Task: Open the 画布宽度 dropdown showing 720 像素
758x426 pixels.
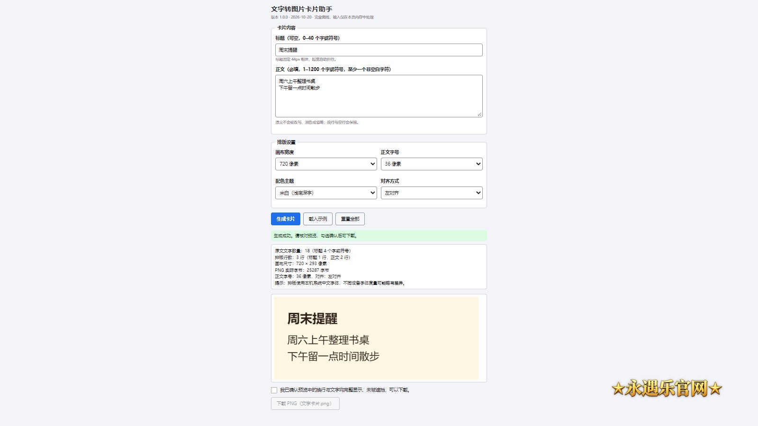Action: pos(326,164)
